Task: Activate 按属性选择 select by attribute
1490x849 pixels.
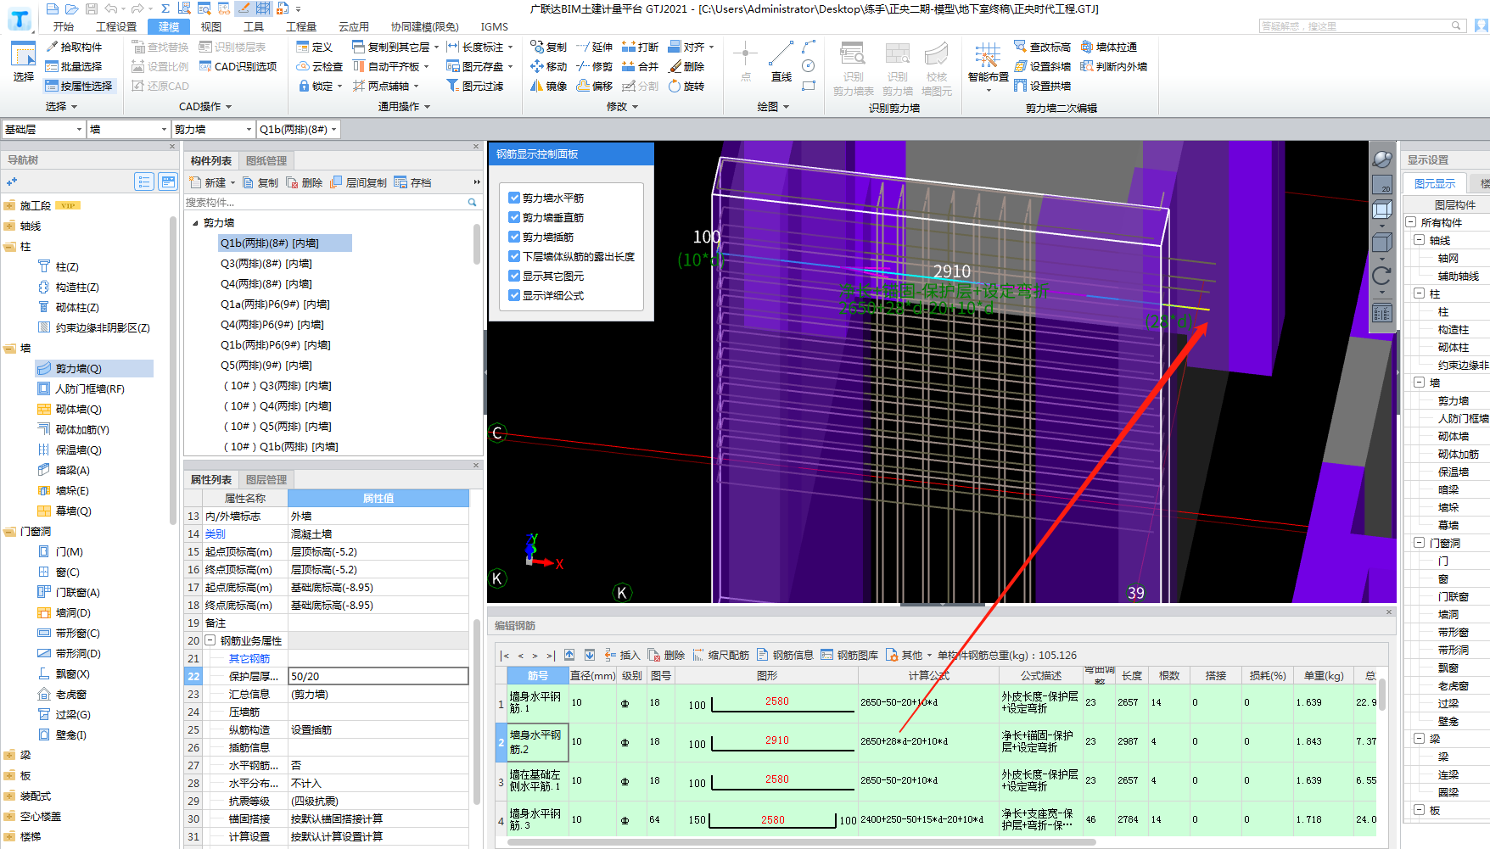Action: coord(79,86)
